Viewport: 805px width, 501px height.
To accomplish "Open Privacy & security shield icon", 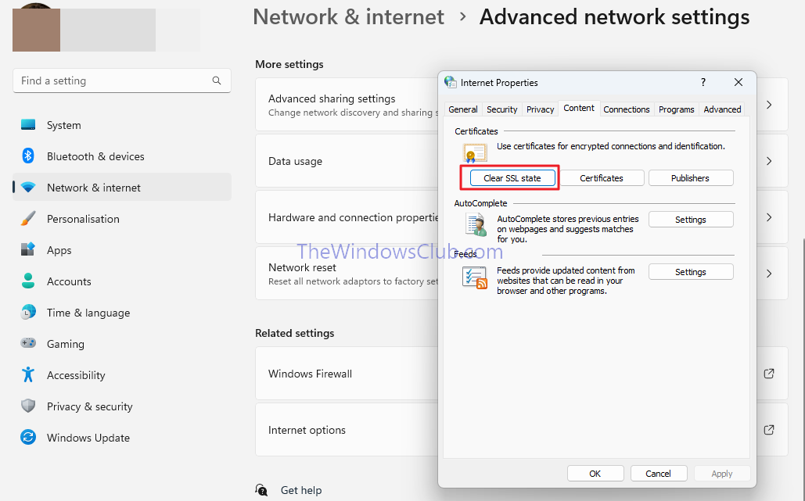I will pos(28,406).
